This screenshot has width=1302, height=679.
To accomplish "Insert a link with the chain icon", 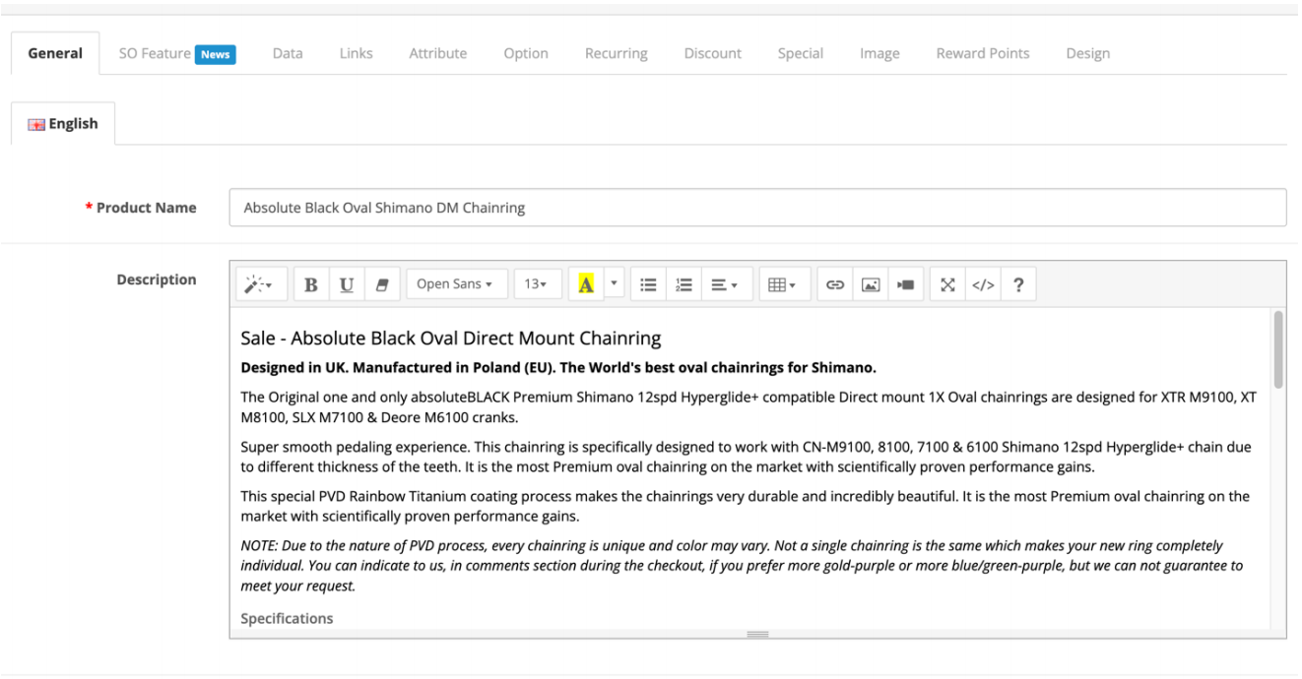I will pos(835,284).
